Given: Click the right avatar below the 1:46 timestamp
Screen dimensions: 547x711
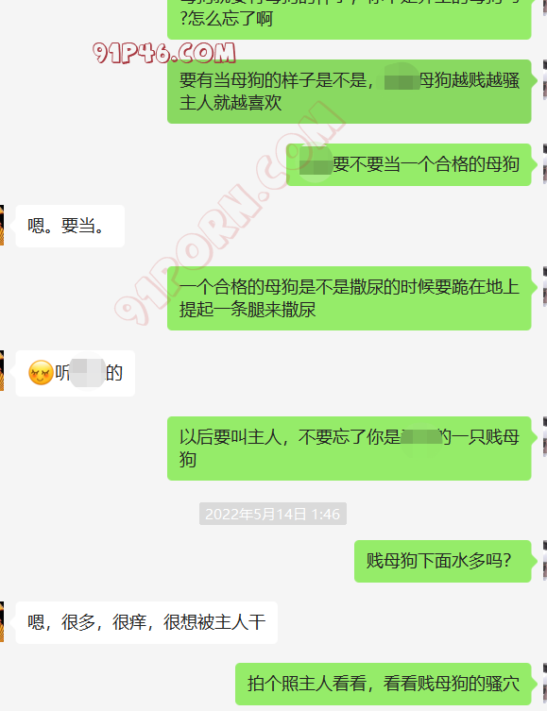Looking at the screenshot, I should (545, 561).
